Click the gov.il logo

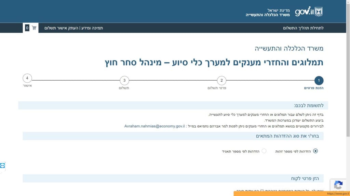[x=304, y=11]
